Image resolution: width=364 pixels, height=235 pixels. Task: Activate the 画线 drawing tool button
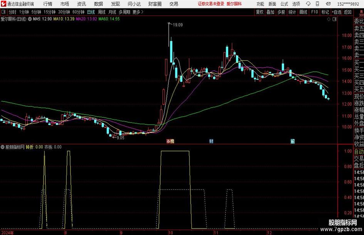[x=304, y=12]
